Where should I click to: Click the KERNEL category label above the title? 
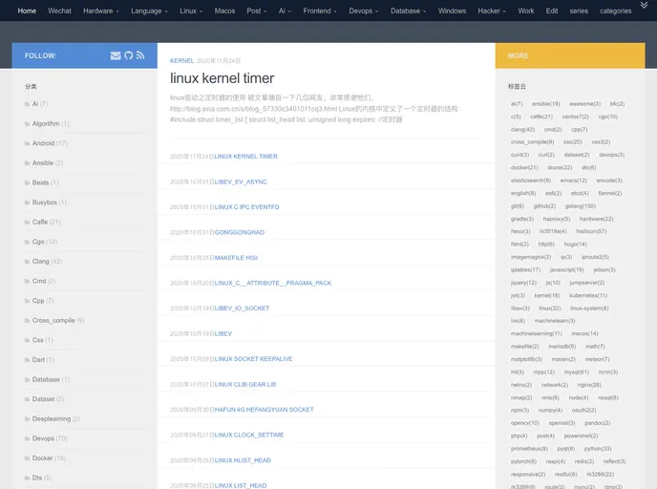(181, 61)
